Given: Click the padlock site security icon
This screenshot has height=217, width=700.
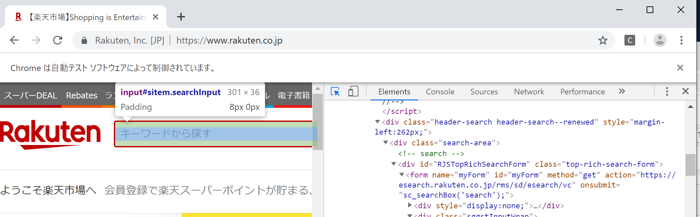Looking at the screenshot, I should [x=84, y=41].
